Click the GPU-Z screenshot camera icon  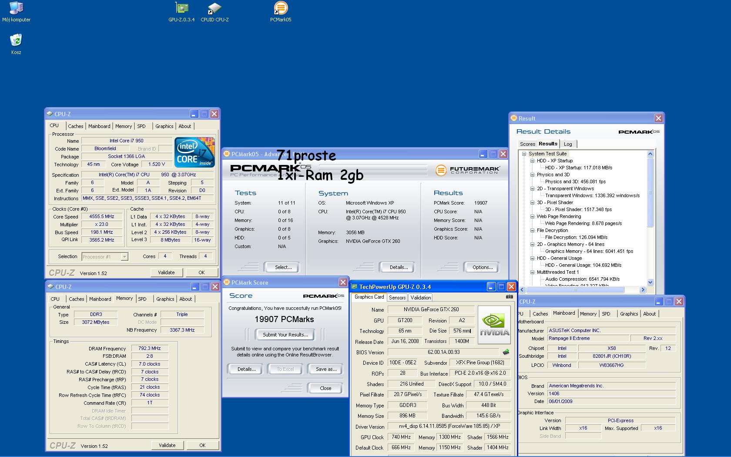tap(509, 297)
